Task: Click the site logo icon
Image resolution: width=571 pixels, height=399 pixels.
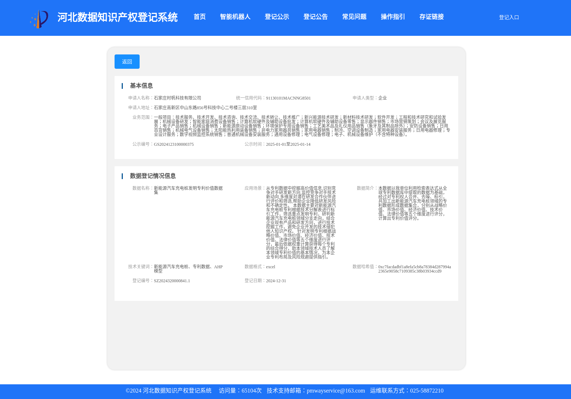Action: tap(39, 19)
